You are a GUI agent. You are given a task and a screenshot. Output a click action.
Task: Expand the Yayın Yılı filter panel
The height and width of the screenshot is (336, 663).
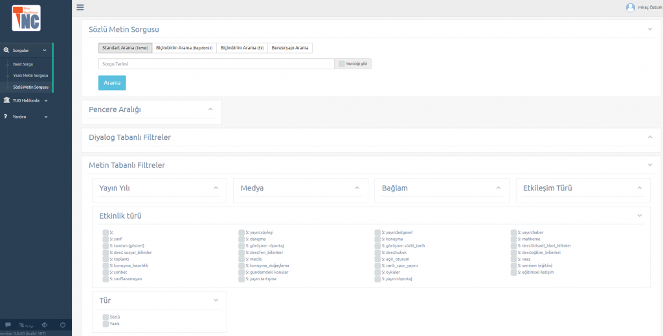pos(216,188)
